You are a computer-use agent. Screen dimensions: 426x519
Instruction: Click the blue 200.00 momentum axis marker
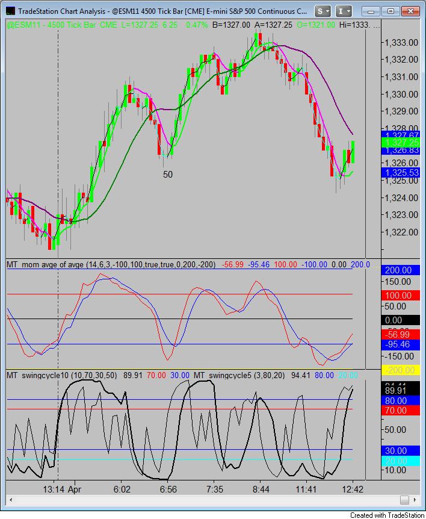[x=401, y=270]
